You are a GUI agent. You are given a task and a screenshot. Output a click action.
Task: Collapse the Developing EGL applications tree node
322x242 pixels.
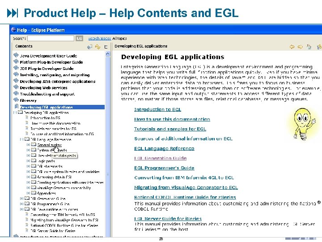[x=15, y=112]
